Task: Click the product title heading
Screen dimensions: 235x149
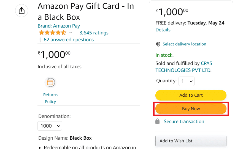Action: (86, 12)
